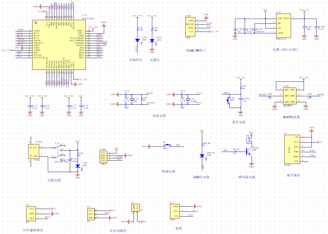Click the S_Y1 8M crystal symbol

[132, 100]
